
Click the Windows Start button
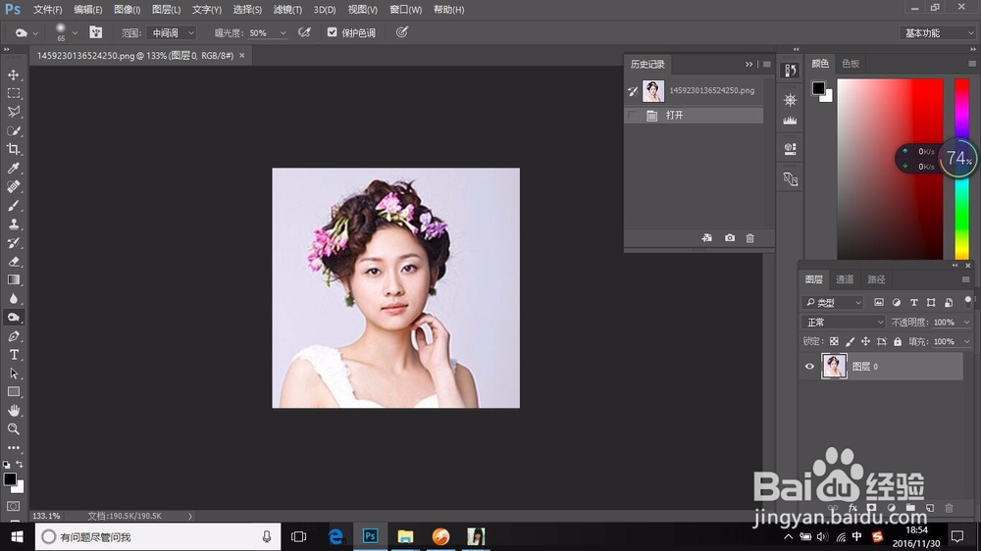[x=17, y=536]
